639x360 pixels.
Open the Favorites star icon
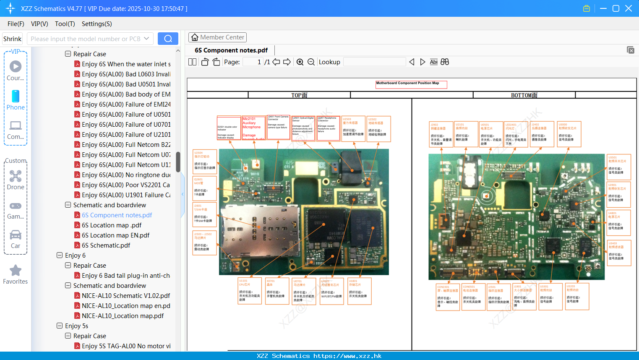16,270
